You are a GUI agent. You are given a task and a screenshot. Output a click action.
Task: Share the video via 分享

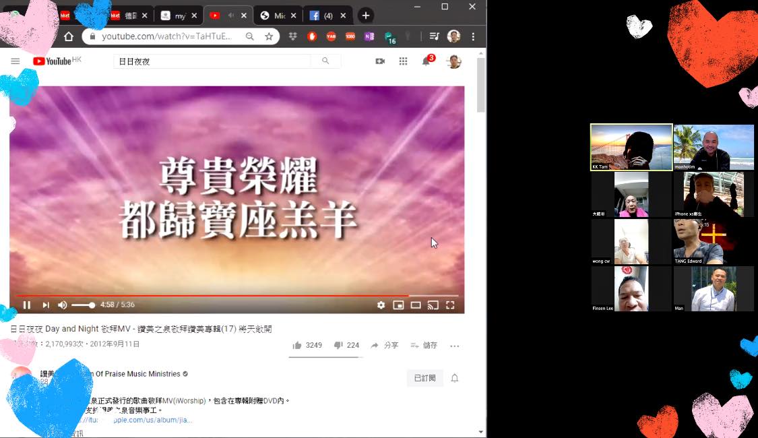point(385,345)
